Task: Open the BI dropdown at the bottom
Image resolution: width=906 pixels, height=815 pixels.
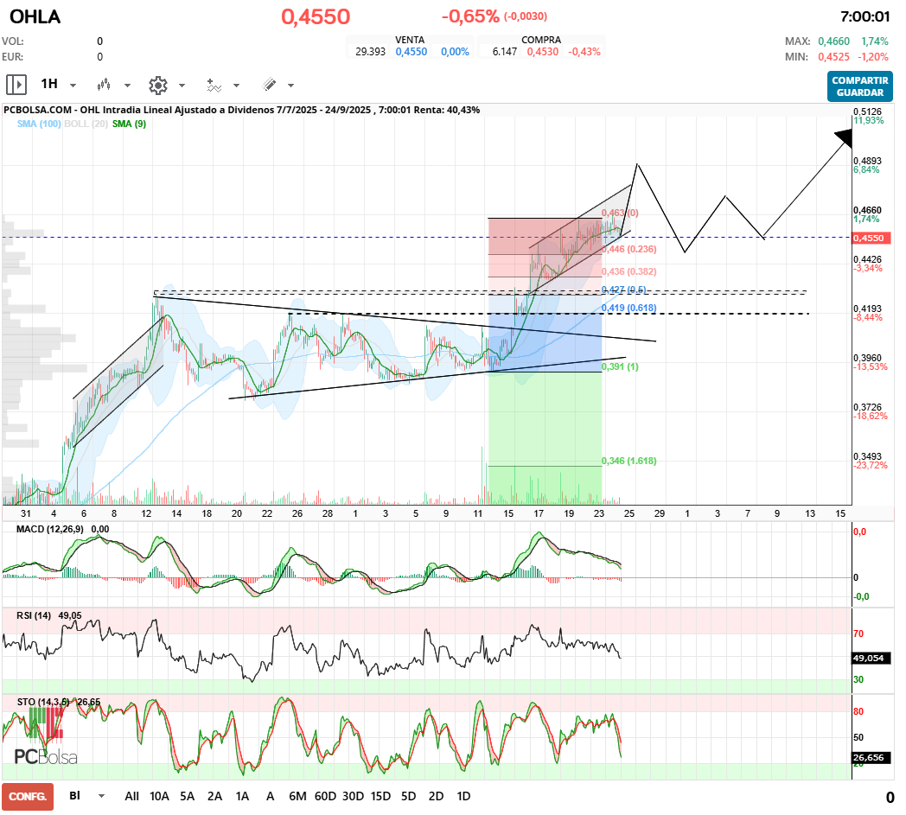Action: tap(86, 796)
